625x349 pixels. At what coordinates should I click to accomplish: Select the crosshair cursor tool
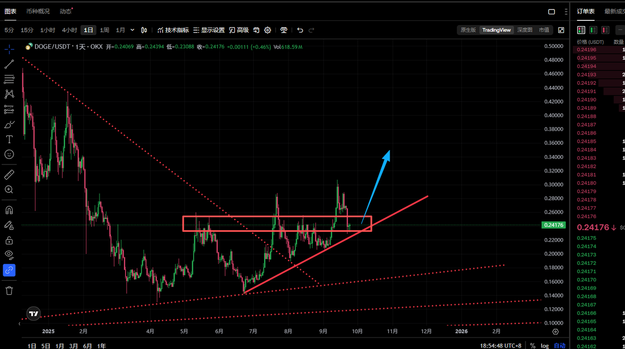click(x=9, y=49)
